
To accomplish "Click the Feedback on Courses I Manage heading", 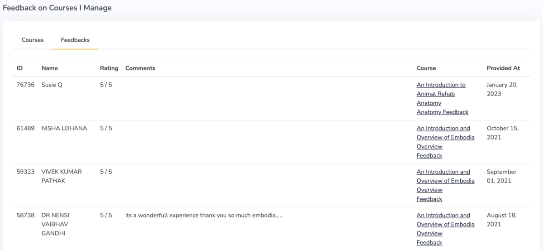I will click(x=57, y=8).
